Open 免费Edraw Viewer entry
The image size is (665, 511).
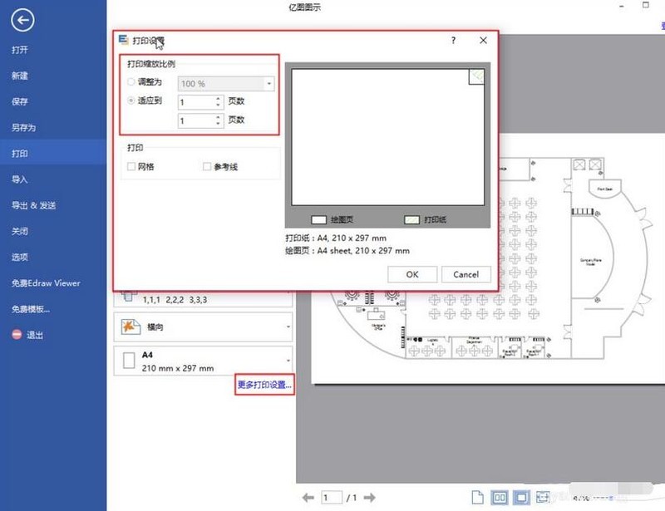46,283
